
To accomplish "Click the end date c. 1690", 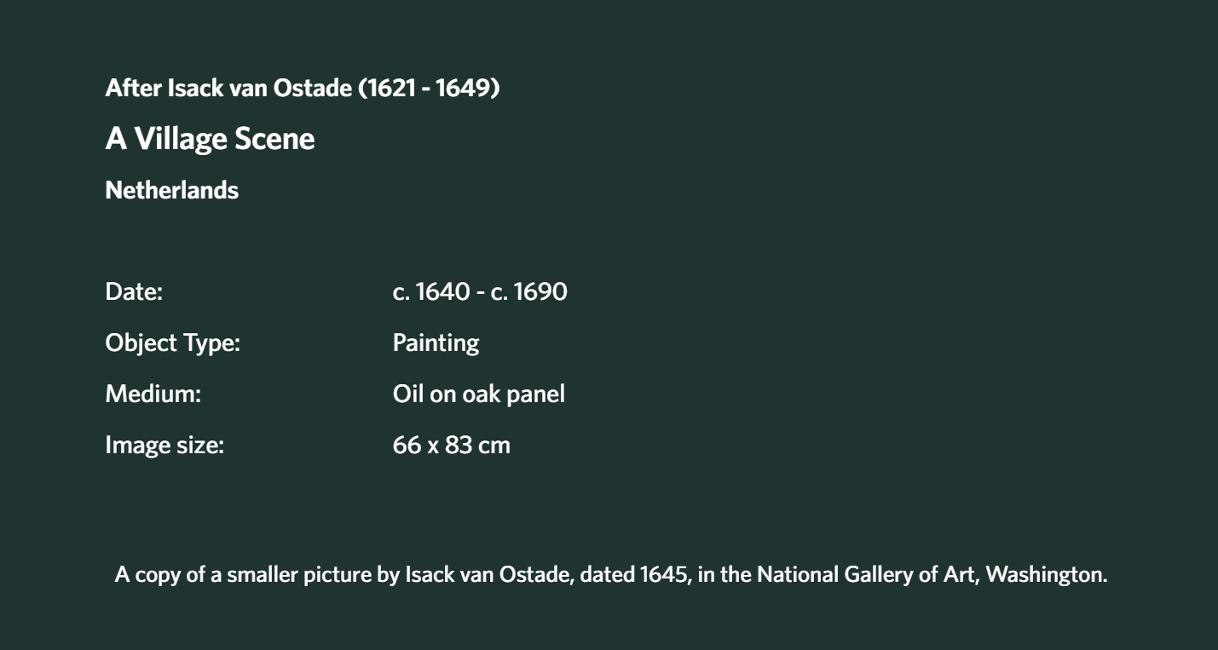I will (x=528, y=292).
